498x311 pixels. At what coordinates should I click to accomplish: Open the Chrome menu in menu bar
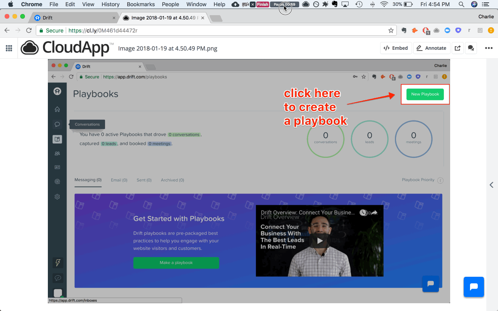coord(32,4)
